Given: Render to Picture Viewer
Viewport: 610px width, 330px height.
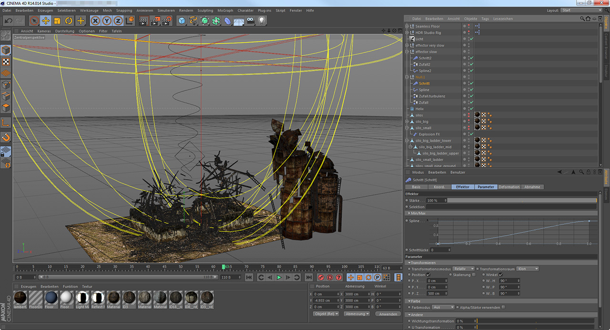Looking at the screenshot, I should [155, 20].
